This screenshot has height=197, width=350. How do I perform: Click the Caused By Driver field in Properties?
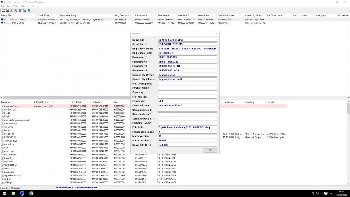[187, 75]
